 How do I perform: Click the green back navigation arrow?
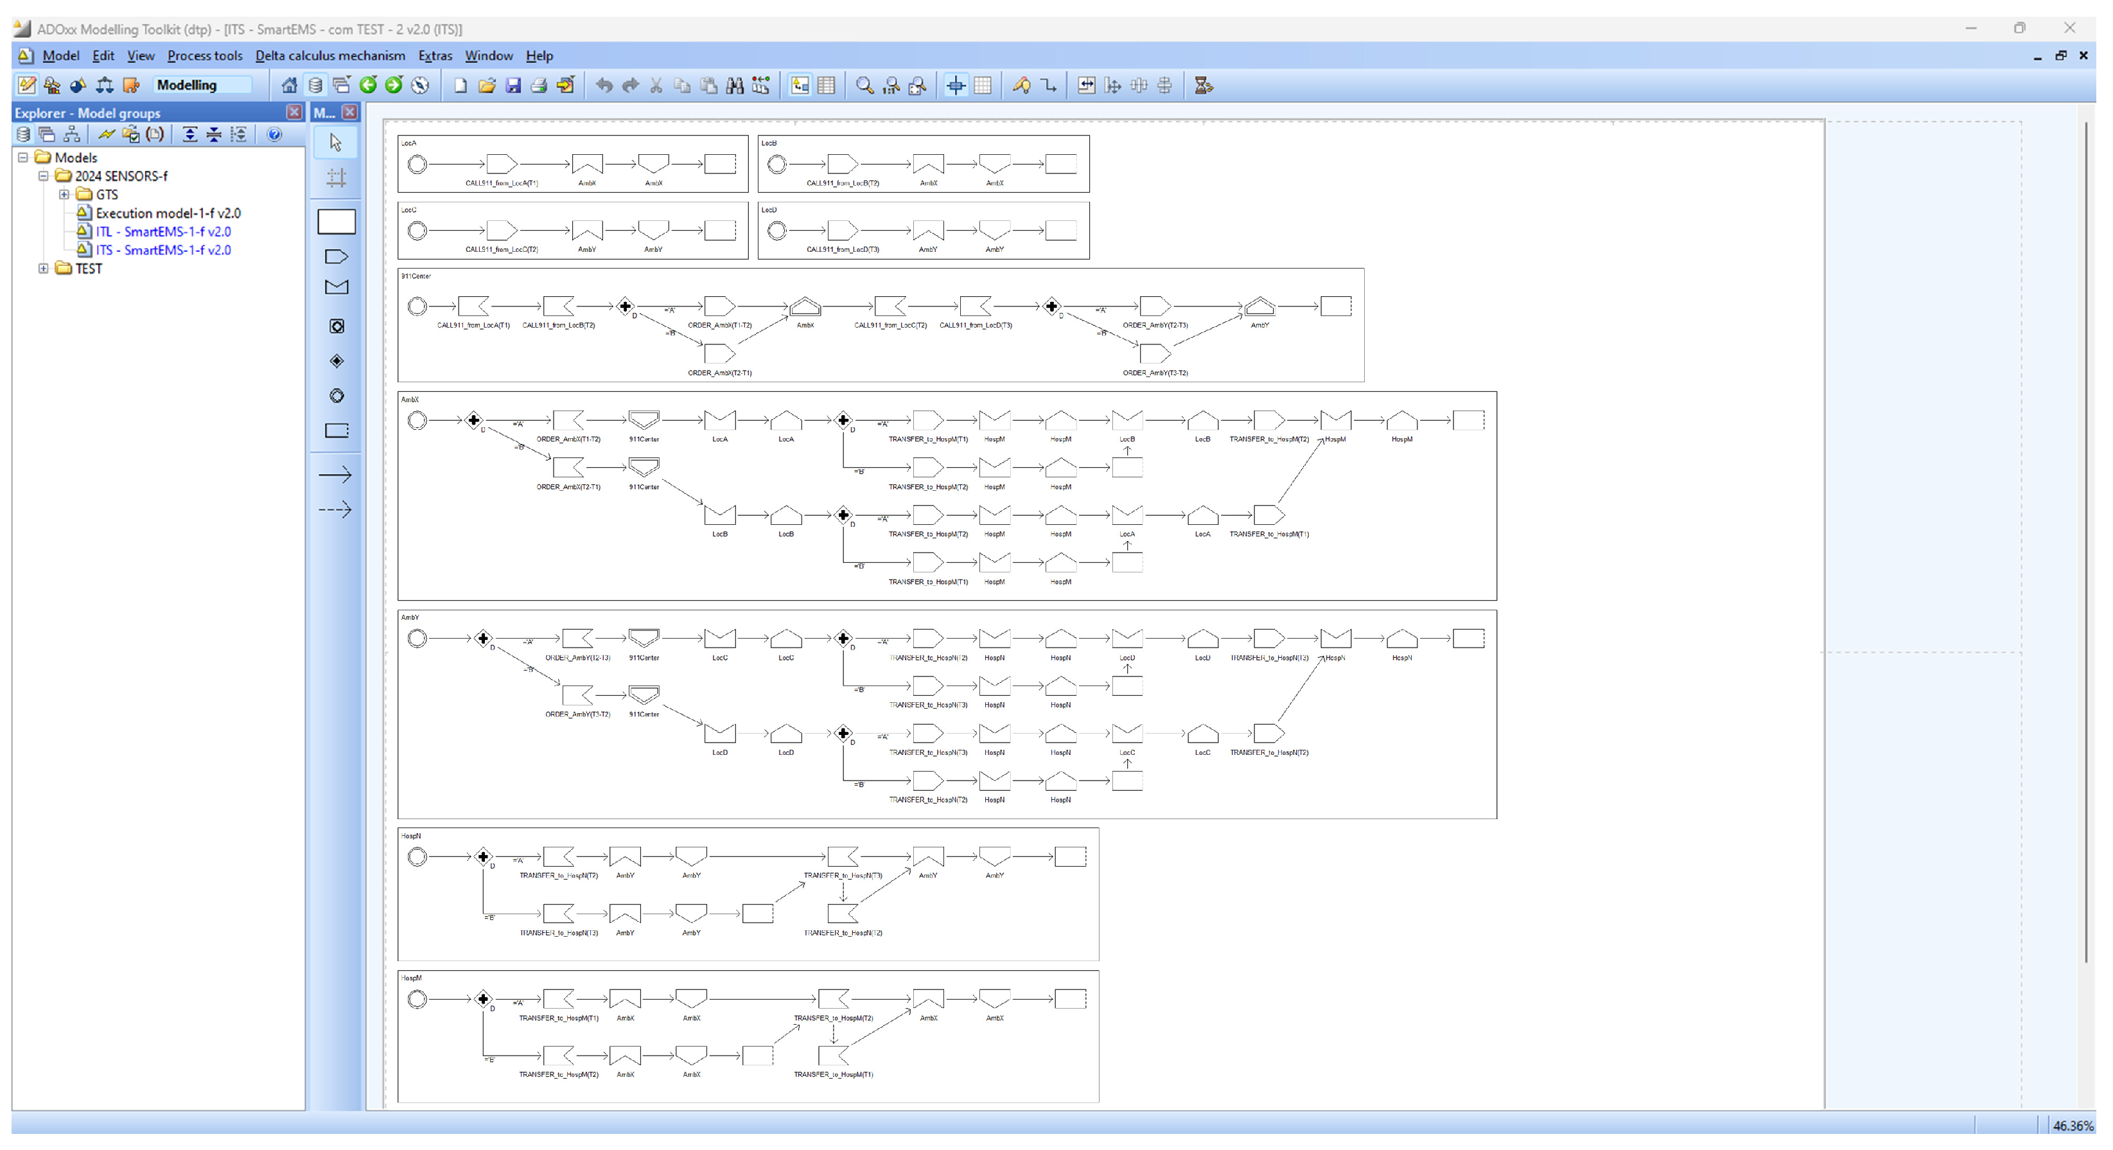coord(368,85)
